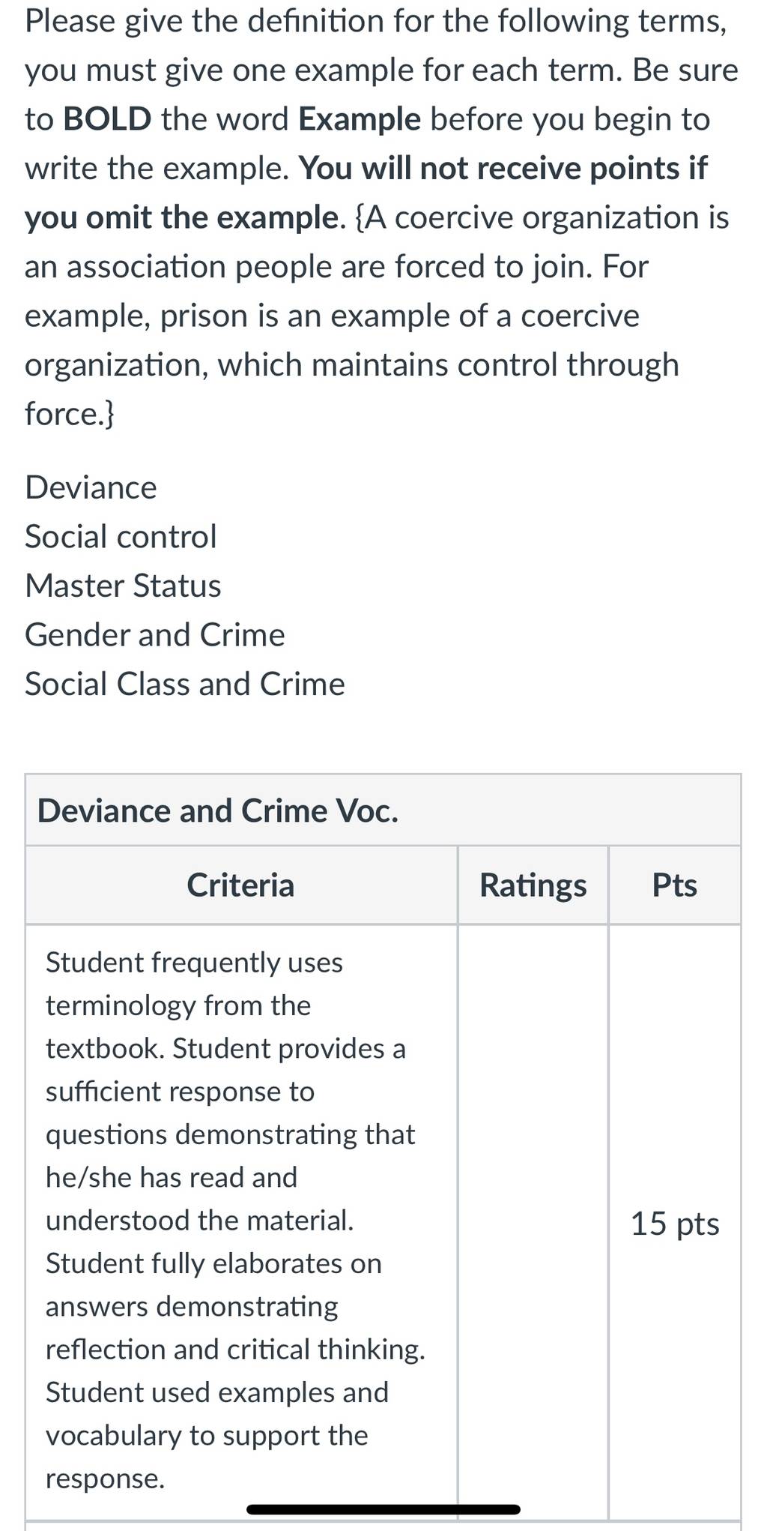
Task: Select the Gender and Crime term
Action: click(155, 635)
